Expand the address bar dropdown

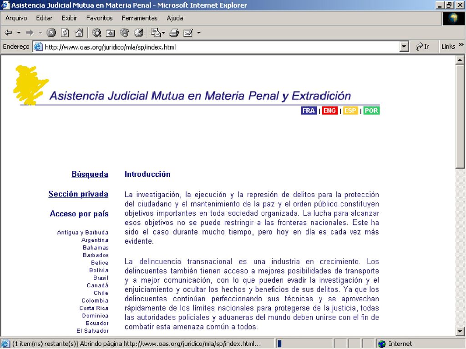[x=404, y=47]
